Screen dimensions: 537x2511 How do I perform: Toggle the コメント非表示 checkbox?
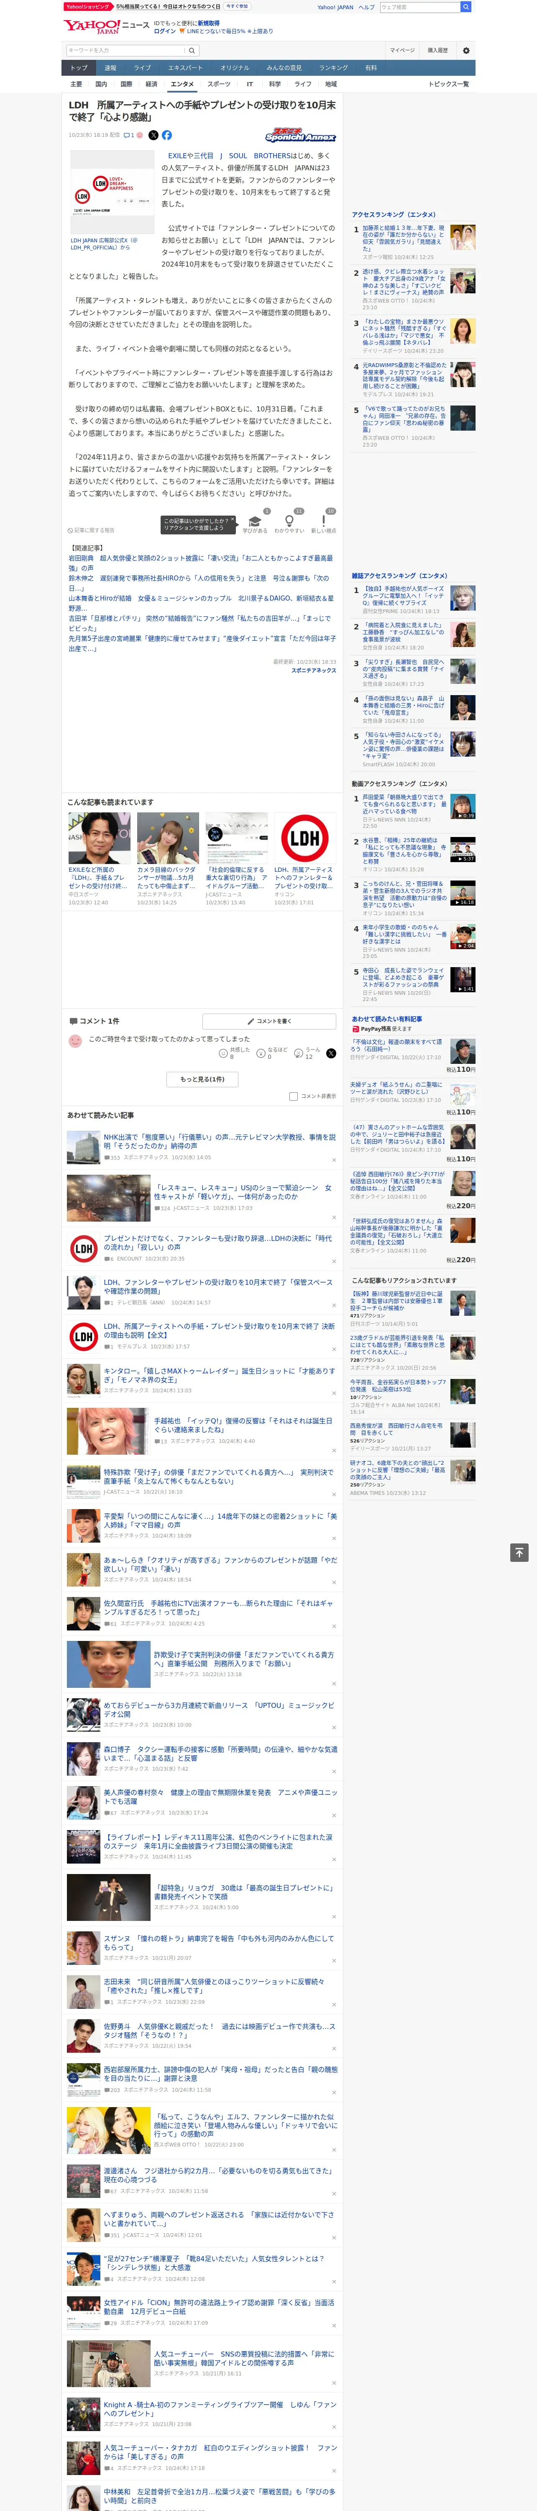(293, 1096)
